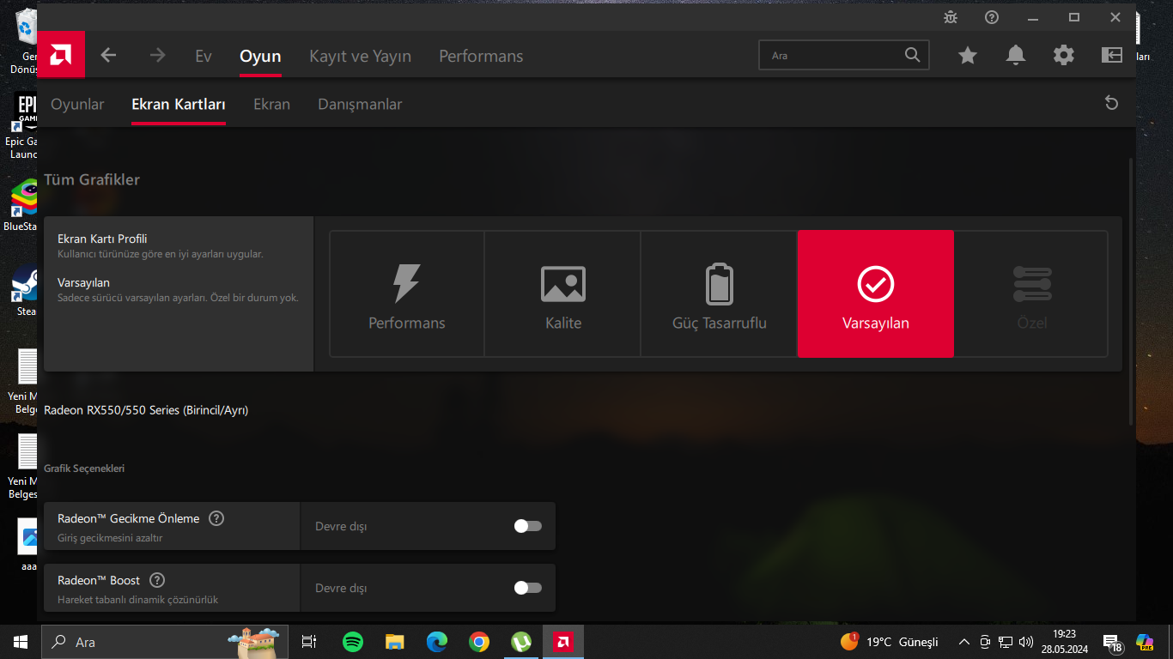Click the AMD logo in the top bar
The image size is (1173, 659).
pyautogui.click(x=61, y=55)
